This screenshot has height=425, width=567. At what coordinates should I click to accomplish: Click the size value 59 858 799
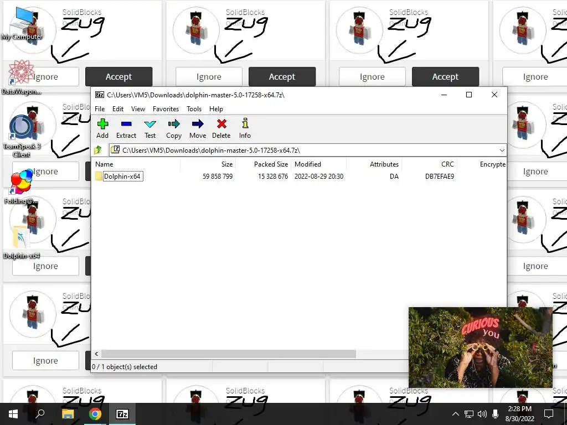(x=218, y=177)
